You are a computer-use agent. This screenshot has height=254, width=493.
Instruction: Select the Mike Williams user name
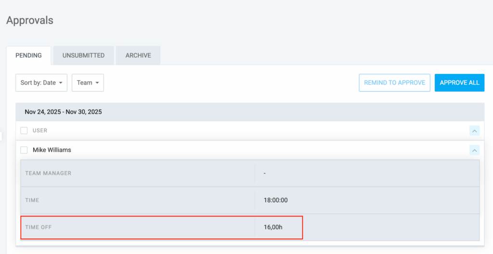tap(52, 150)
